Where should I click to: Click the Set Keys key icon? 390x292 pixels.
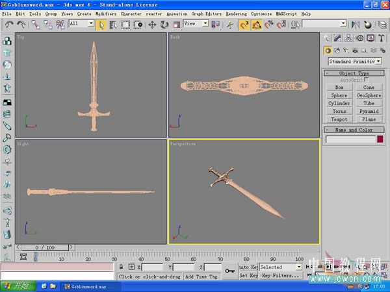[x=230, y=271]
